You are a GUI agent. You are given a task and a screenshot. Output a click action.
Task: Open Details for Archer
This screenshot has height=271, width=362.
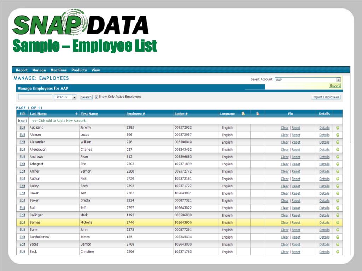pyautogui.click(x=325, y=171)
